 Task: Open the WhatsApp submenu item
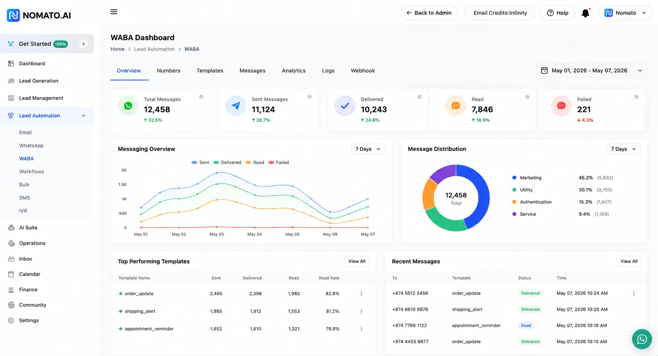[31, 146]
